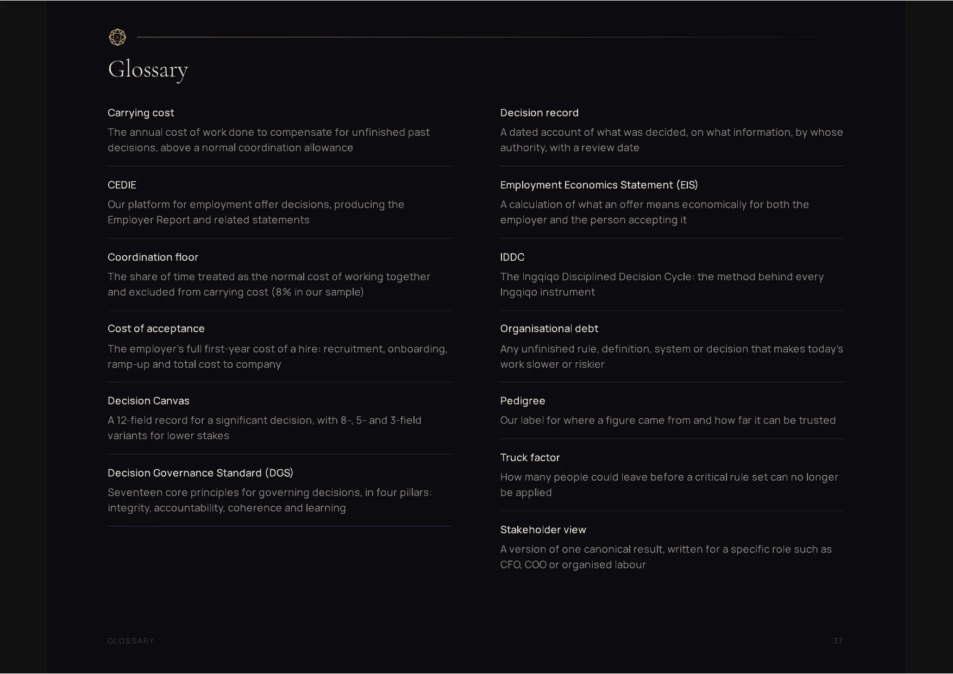Screen dimensions: 953x674
Task: Click Decision Governance Standard (DGS) term
Action: (200, 473)
